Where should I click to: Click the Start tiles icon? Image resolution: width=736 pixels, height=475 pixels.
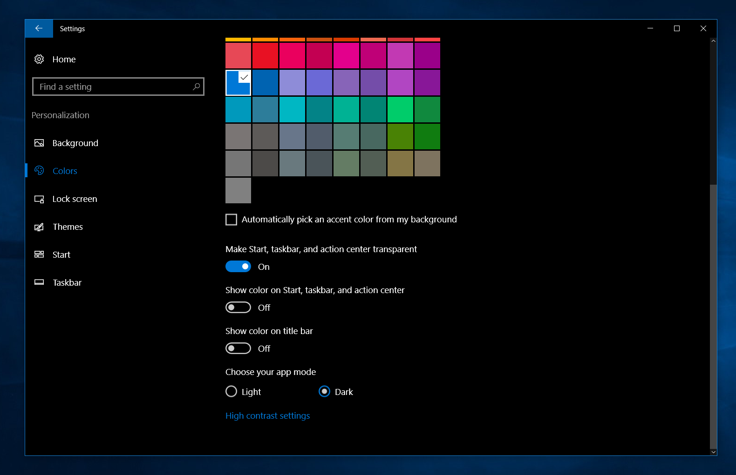click(x=39, y=254)
